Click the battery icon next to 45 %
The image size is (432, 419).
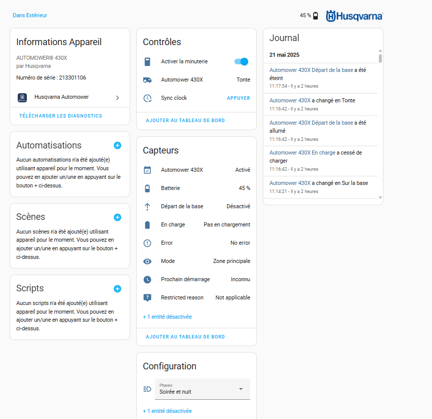click(316, 16)
